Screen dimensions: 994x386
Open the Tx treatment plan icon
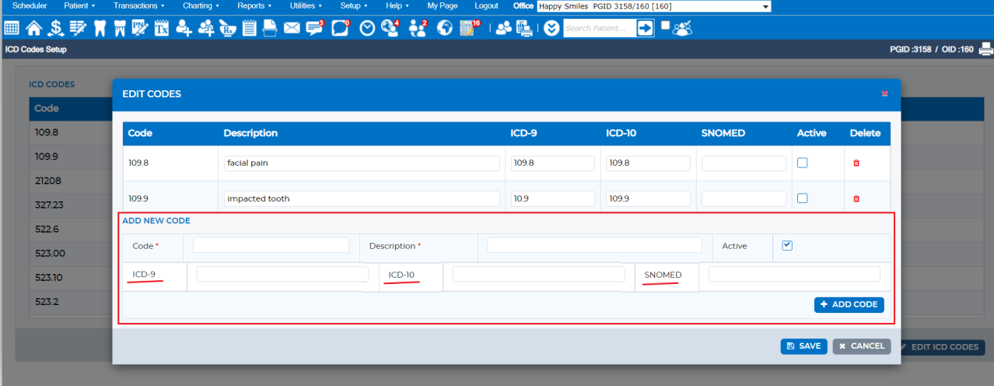pos(162,29)
